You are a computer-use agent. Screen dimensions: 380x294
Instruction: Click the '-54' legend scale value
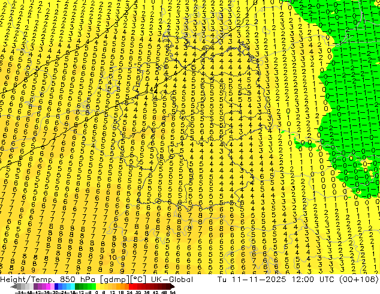point(19,292)
